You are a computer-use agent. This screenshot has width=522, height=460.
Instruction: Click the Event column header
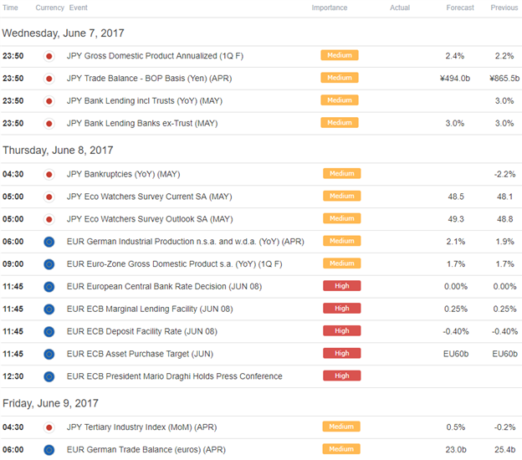[x=79, y=8]
